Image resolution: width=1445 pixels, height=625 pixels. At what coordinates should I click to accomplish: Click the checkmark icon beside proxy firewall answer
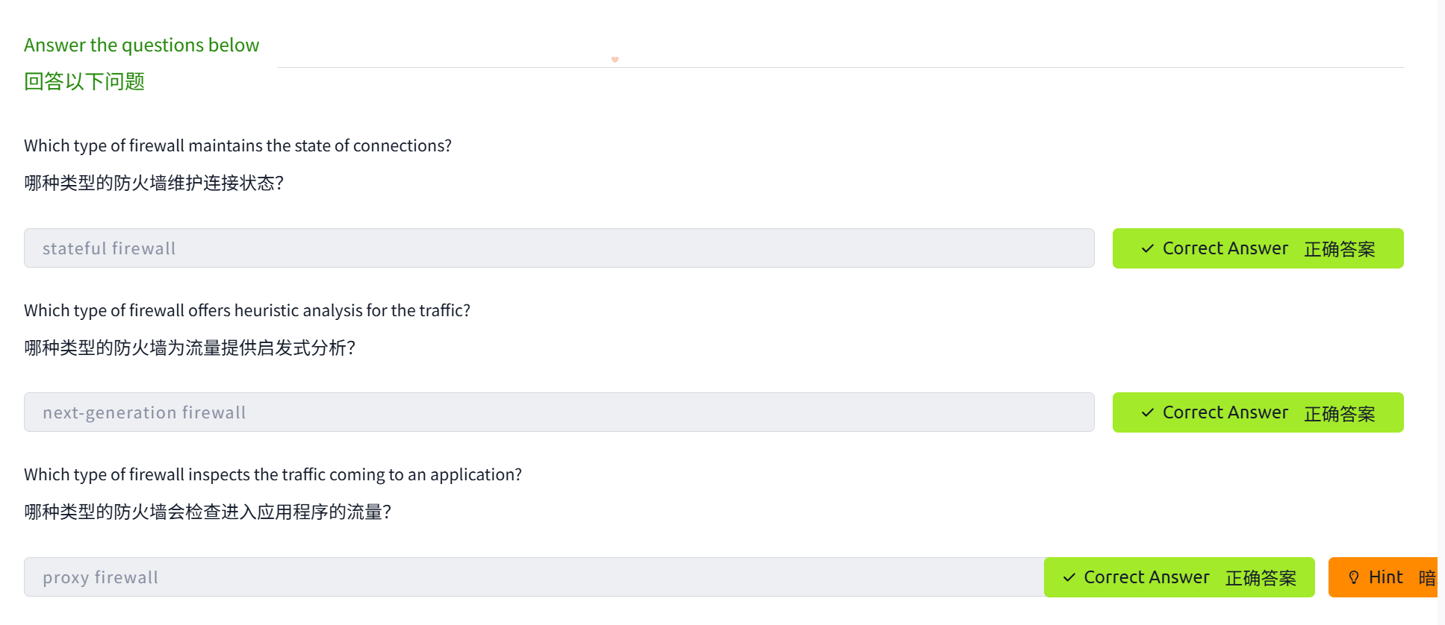coord(1069,578)
